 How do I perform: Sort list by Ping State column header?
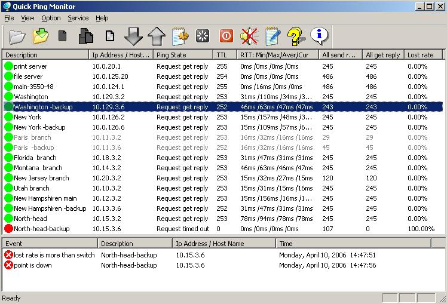pos(182,55)
